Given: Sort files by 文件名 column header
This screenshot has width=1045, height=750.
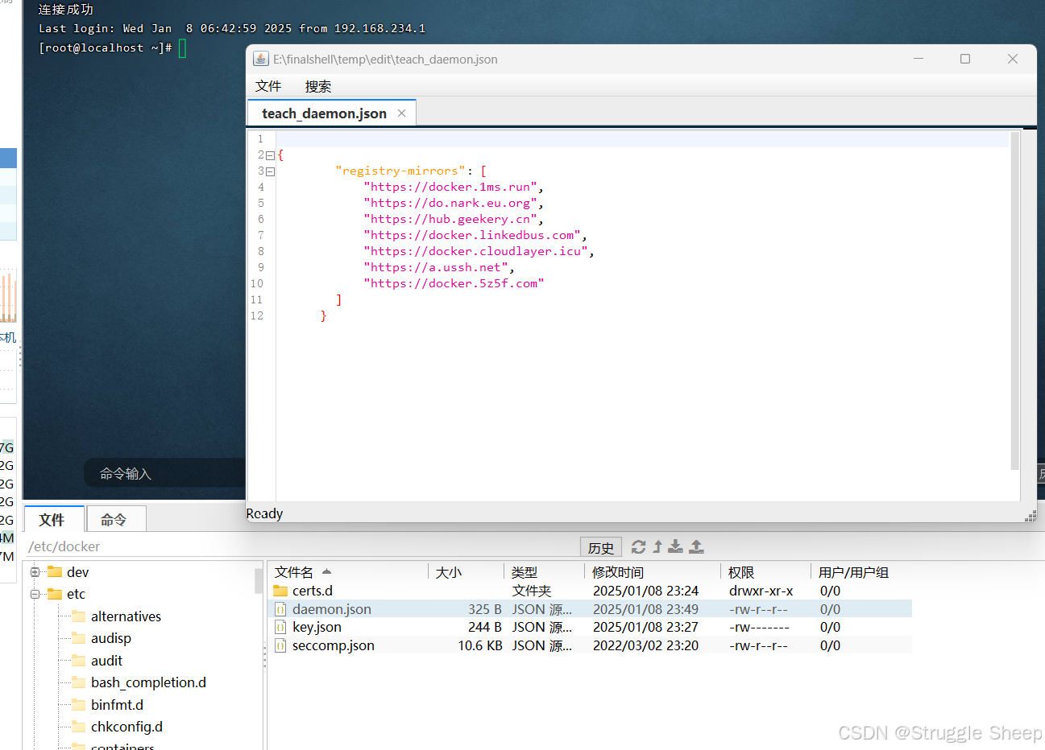Looking at the screenshot, I should pyautogui.click(x=294, y=572).
